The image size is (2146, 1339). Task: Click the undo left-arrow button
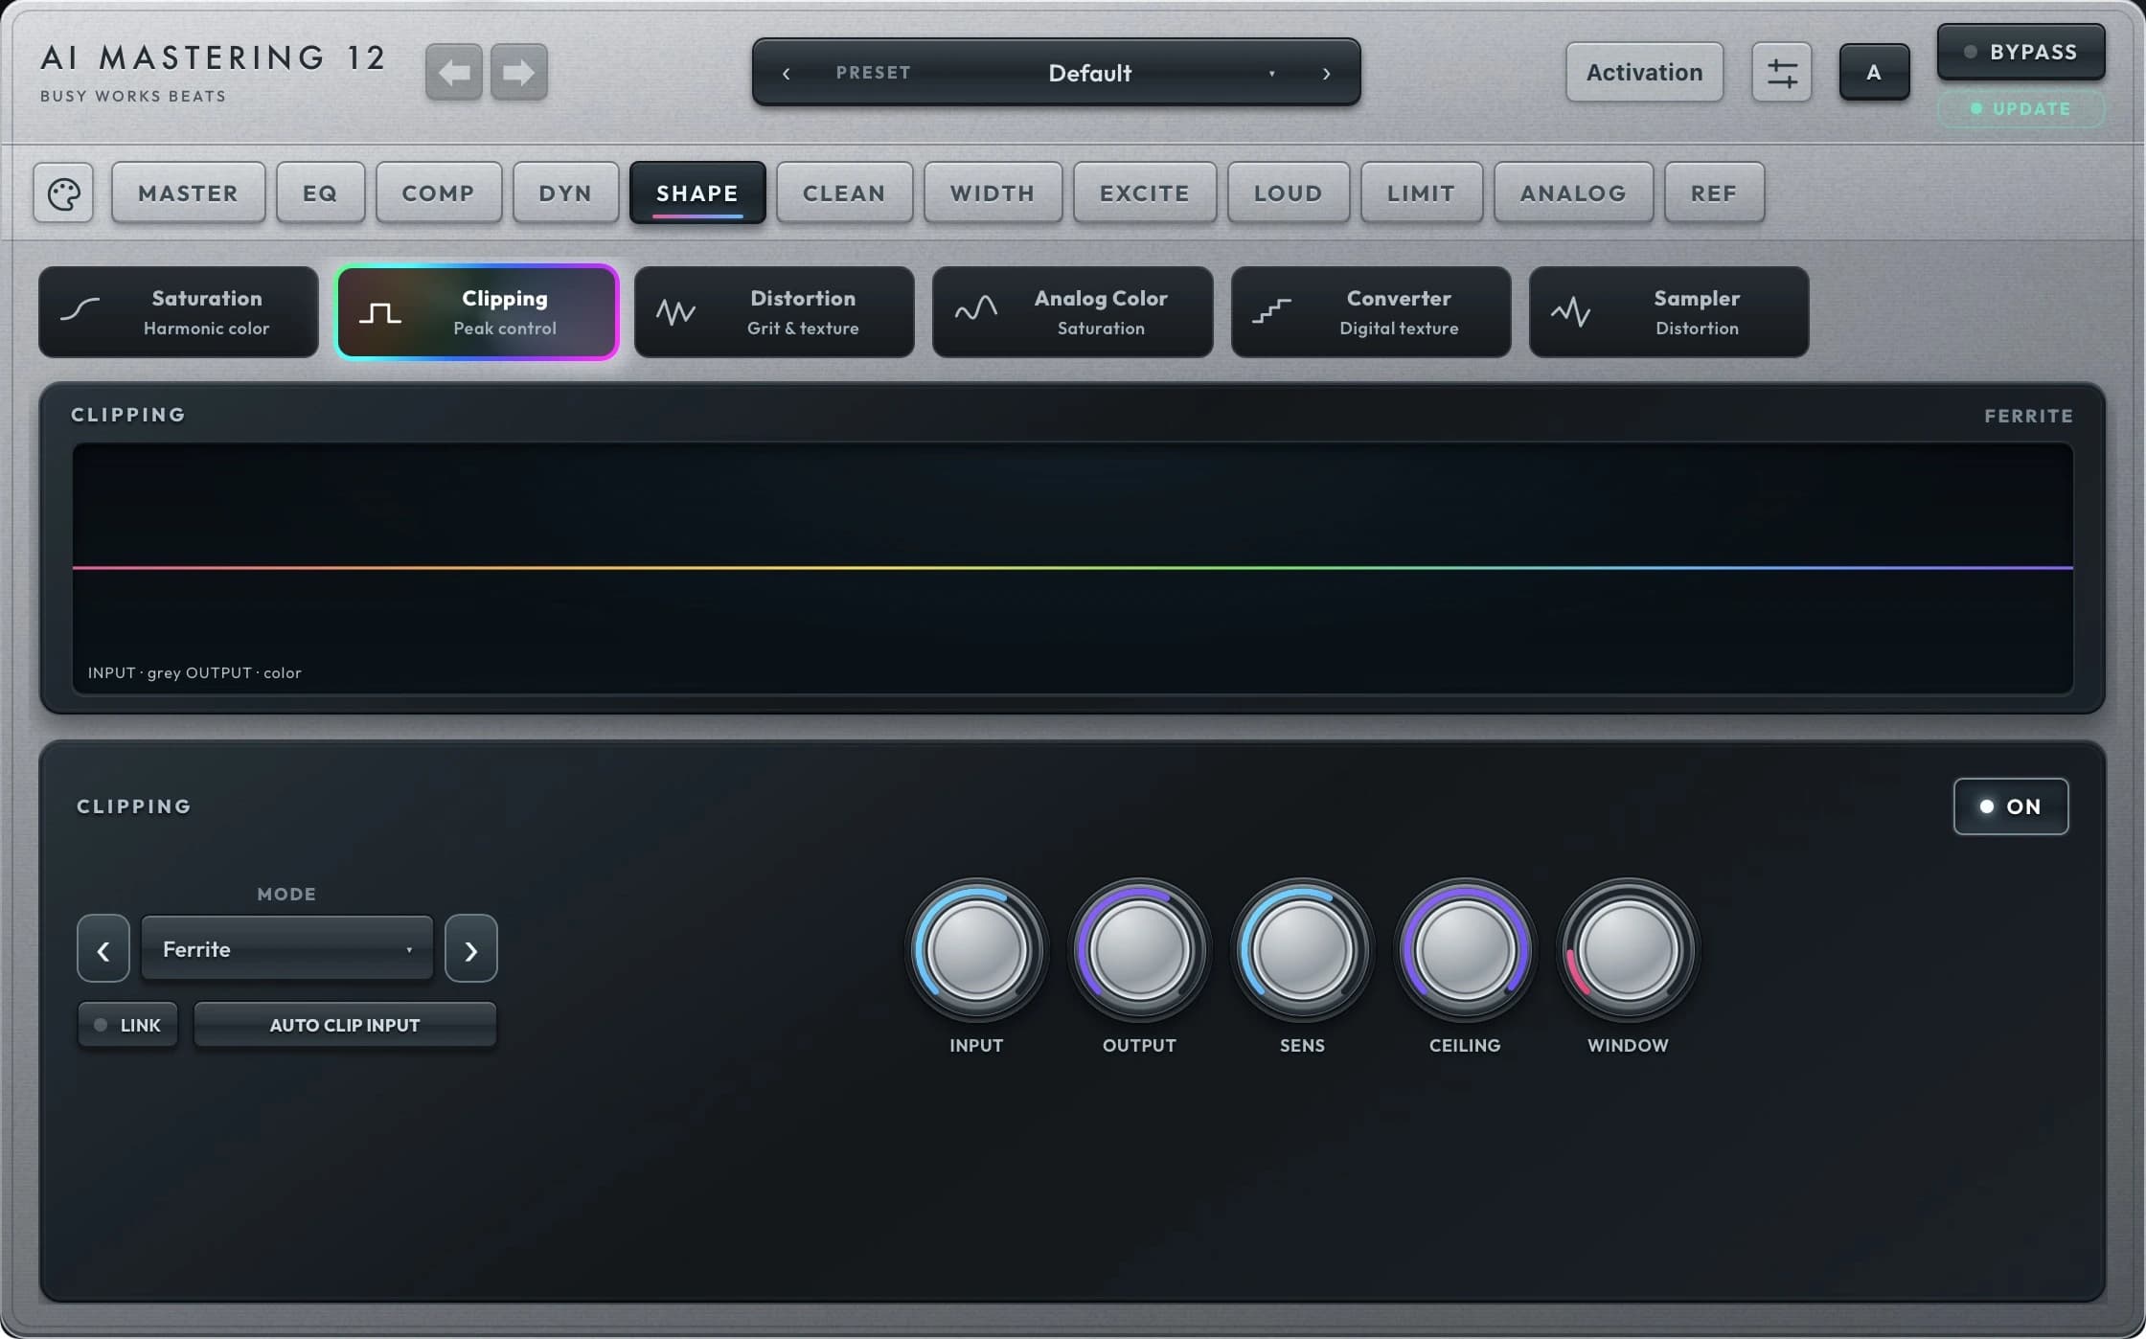coord(454,72)
